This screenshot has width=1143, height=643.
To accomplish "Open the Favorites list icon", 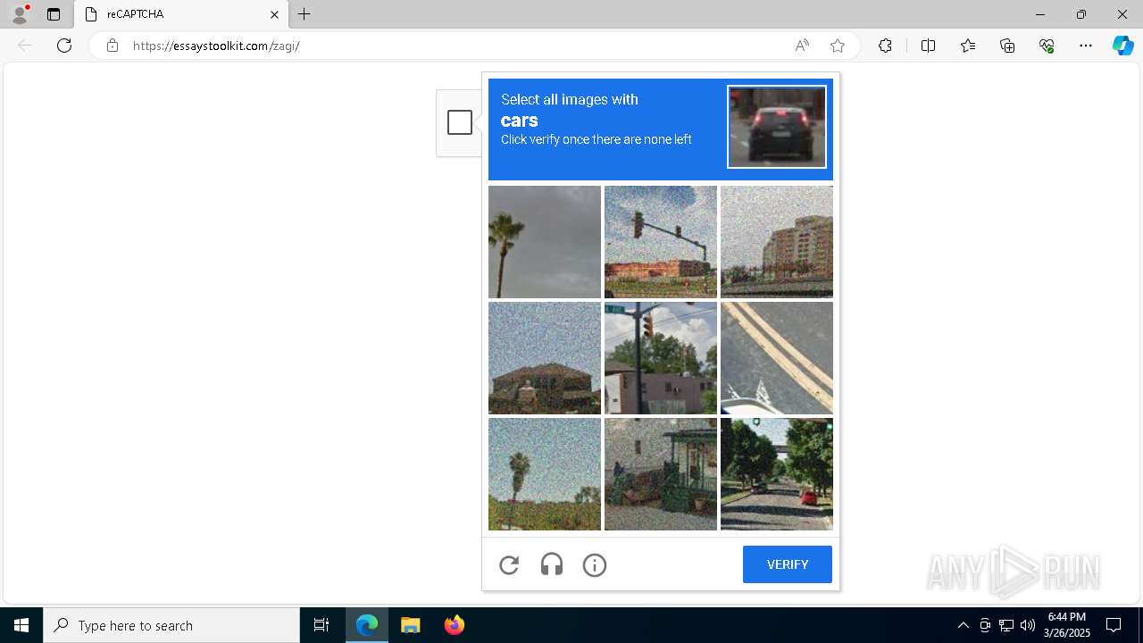I will pos(968,46).
